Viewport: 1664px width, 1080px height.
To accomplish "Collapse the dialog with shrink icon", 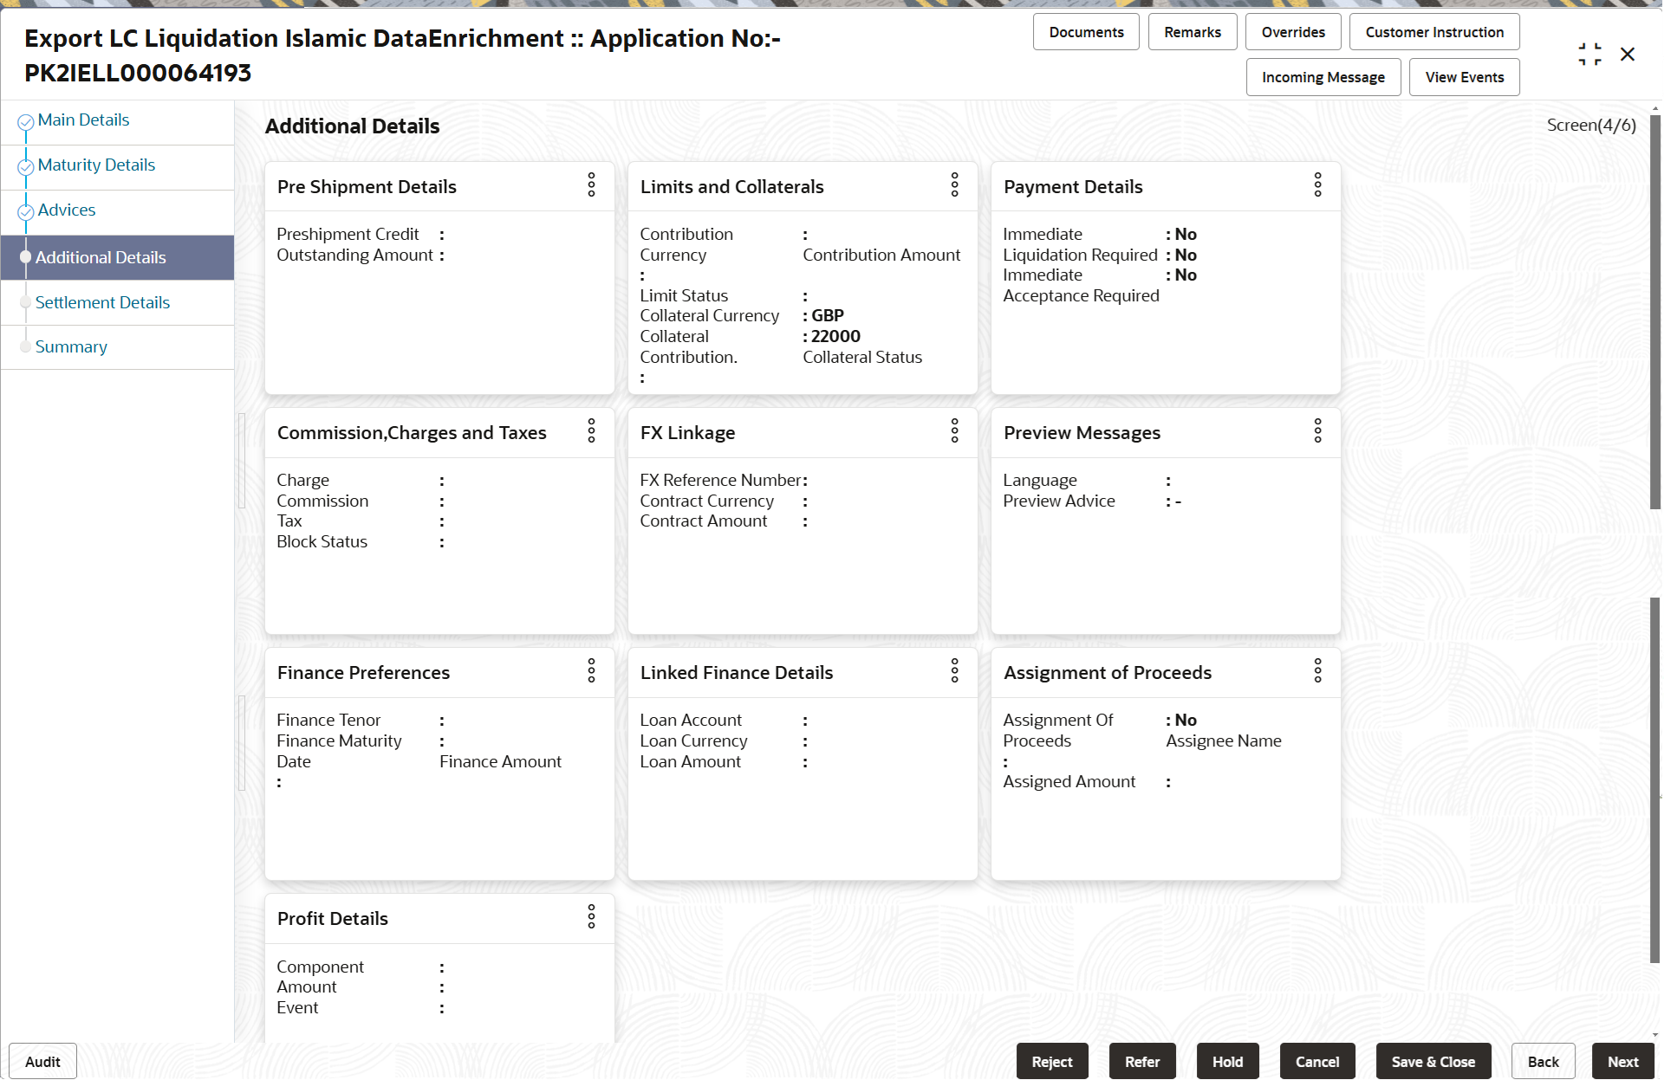I will pos(1589,55).
